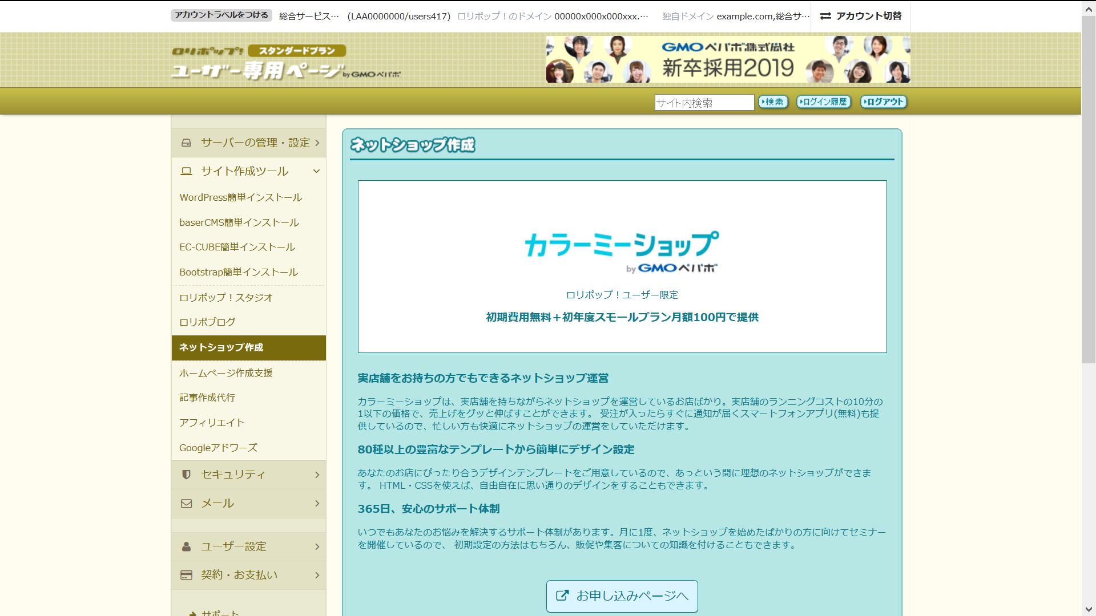The width and height of the screenshot is (1096, 616).
Task: Expand the メール section arrow
Action: [x=317, y=504]
